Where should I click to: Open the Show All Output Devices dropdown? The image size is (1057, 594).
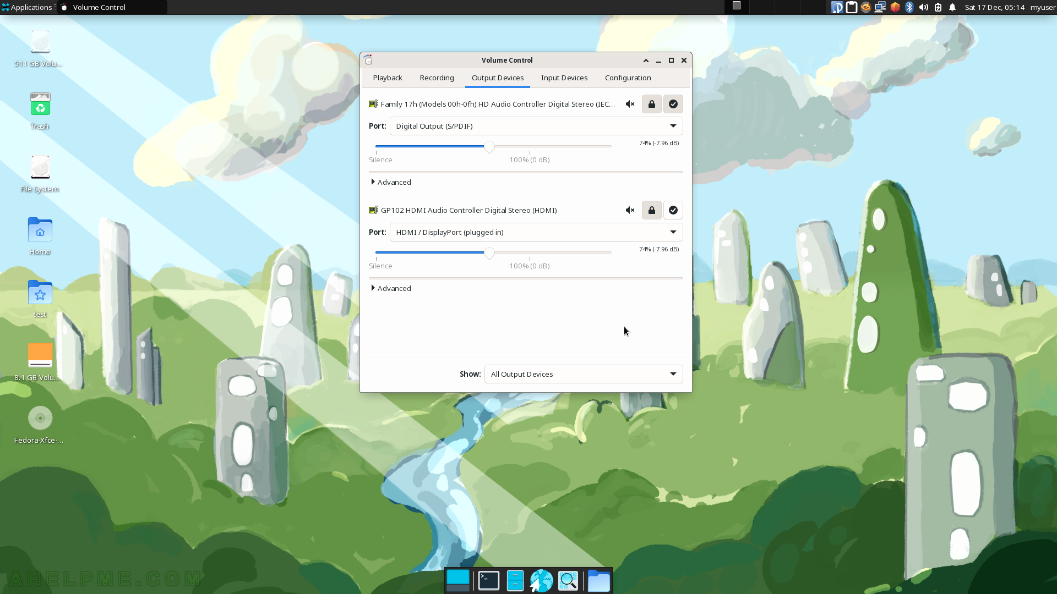tap(584, 374)
